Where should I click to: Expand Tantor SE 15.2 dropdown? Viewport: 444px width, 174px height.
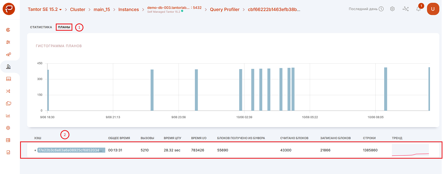[45, 9]
